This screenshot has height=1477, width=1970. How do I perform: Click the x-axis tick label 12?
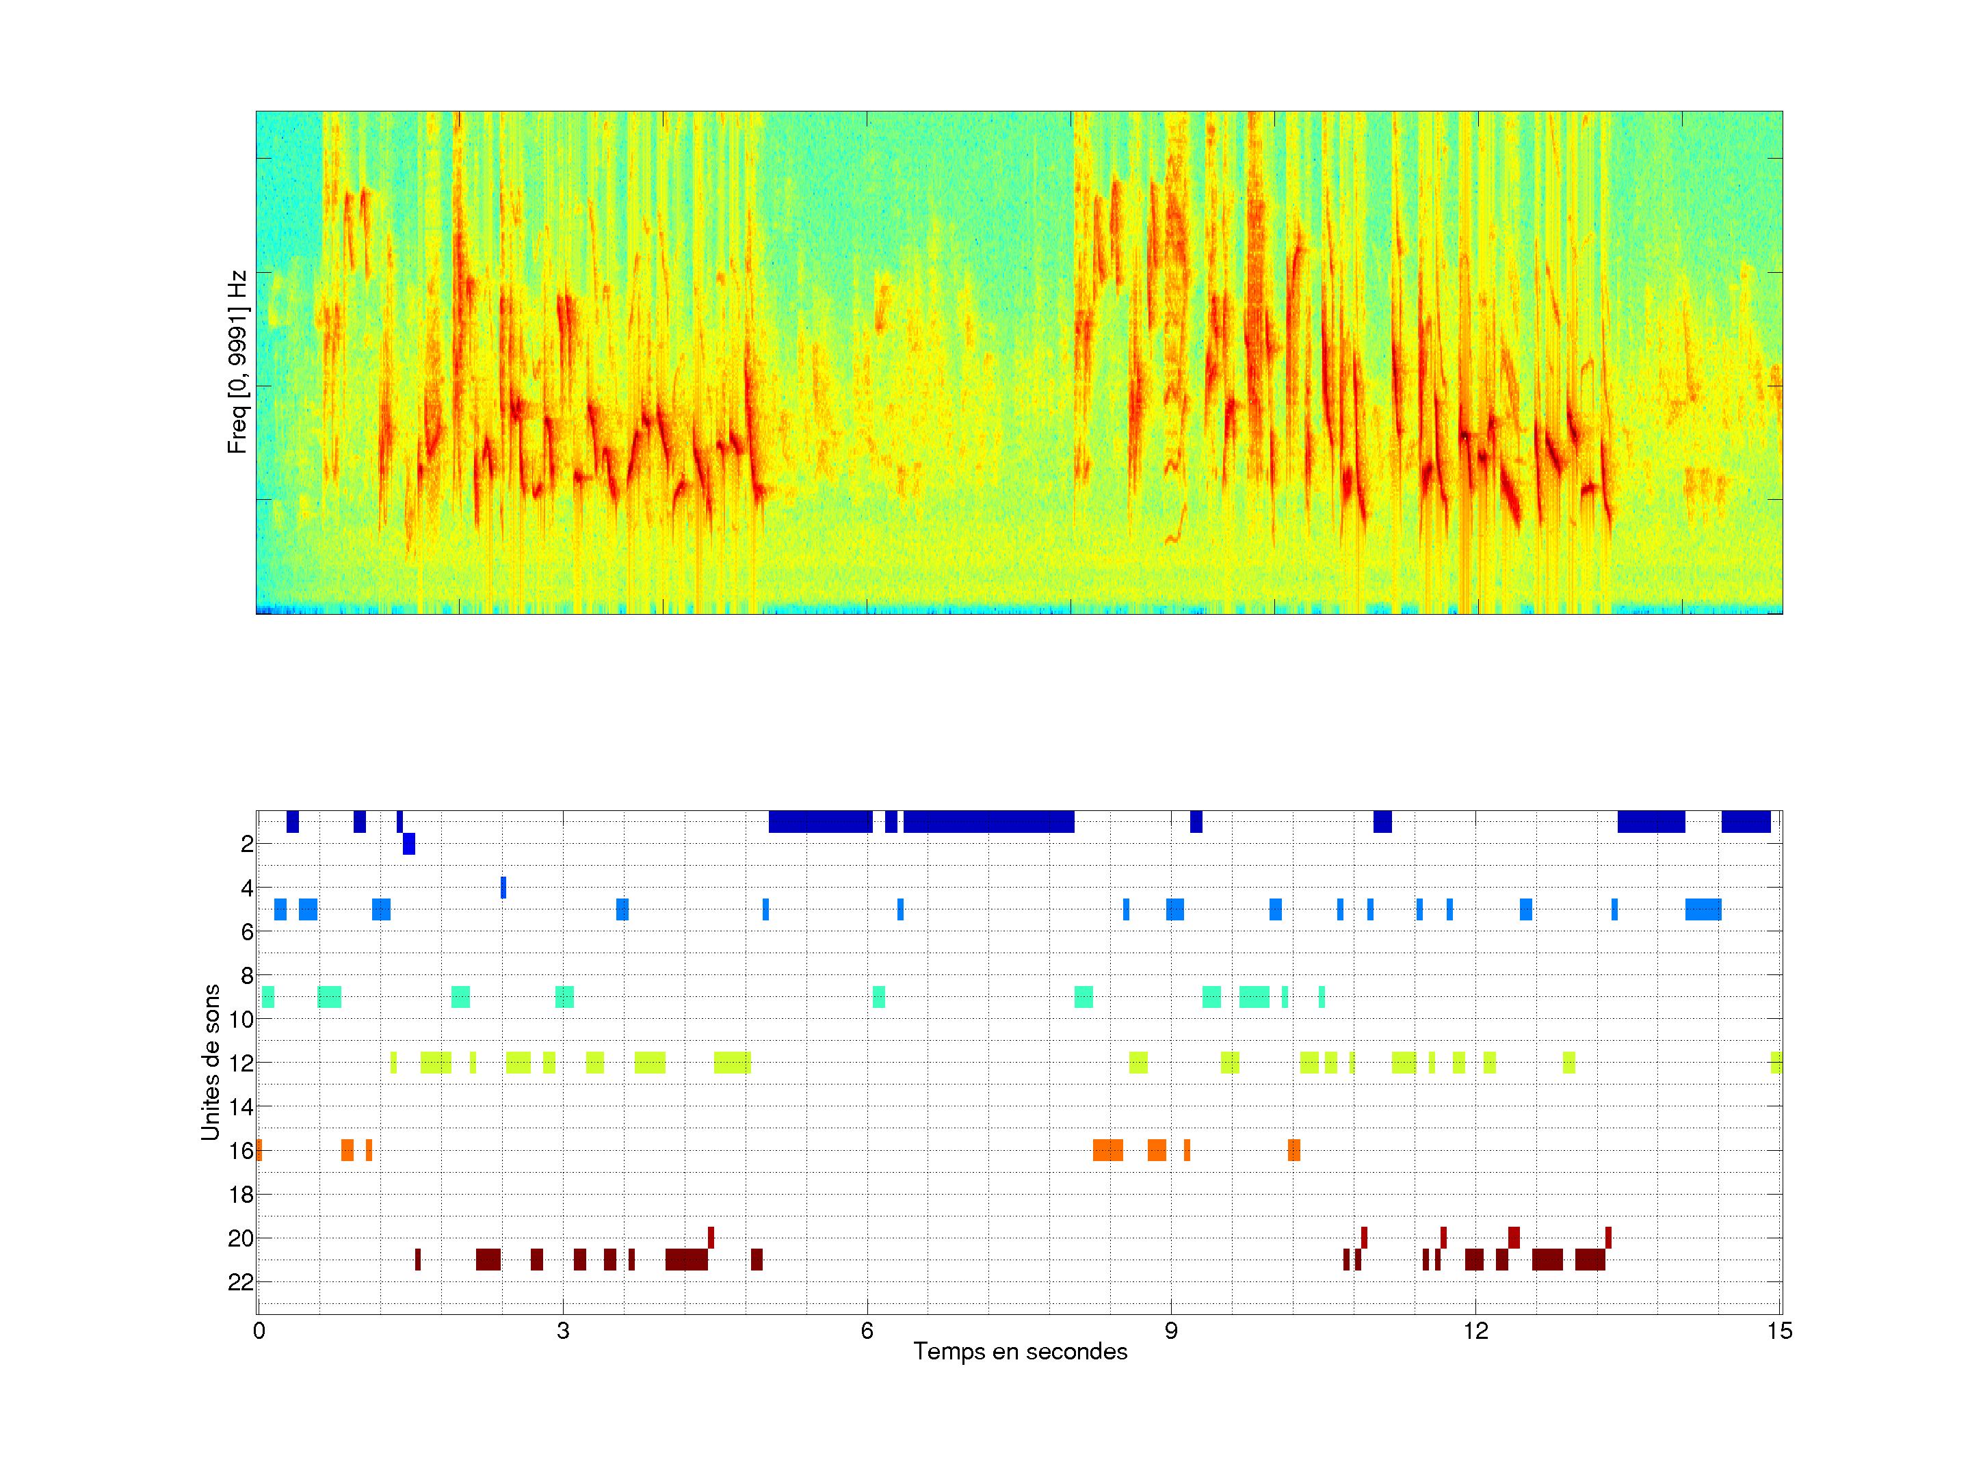point(1475,1331)
